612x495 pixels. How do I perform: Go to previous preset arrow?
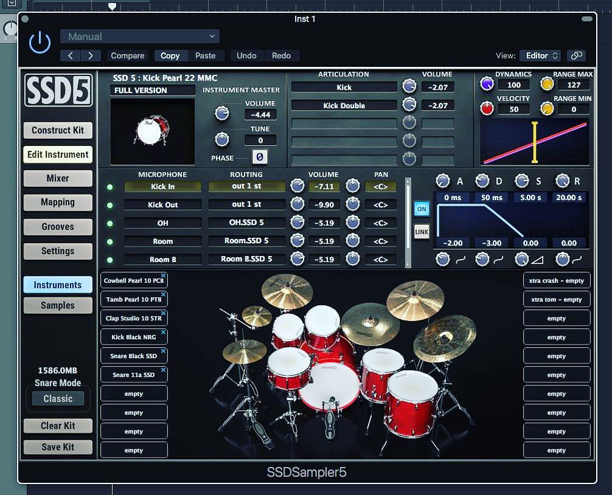coord(71,55)
